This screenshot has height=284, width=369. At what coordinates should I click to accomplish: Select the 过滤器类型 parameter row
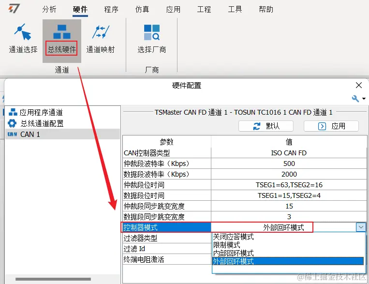pyautogui.click(x=167, y=238)
